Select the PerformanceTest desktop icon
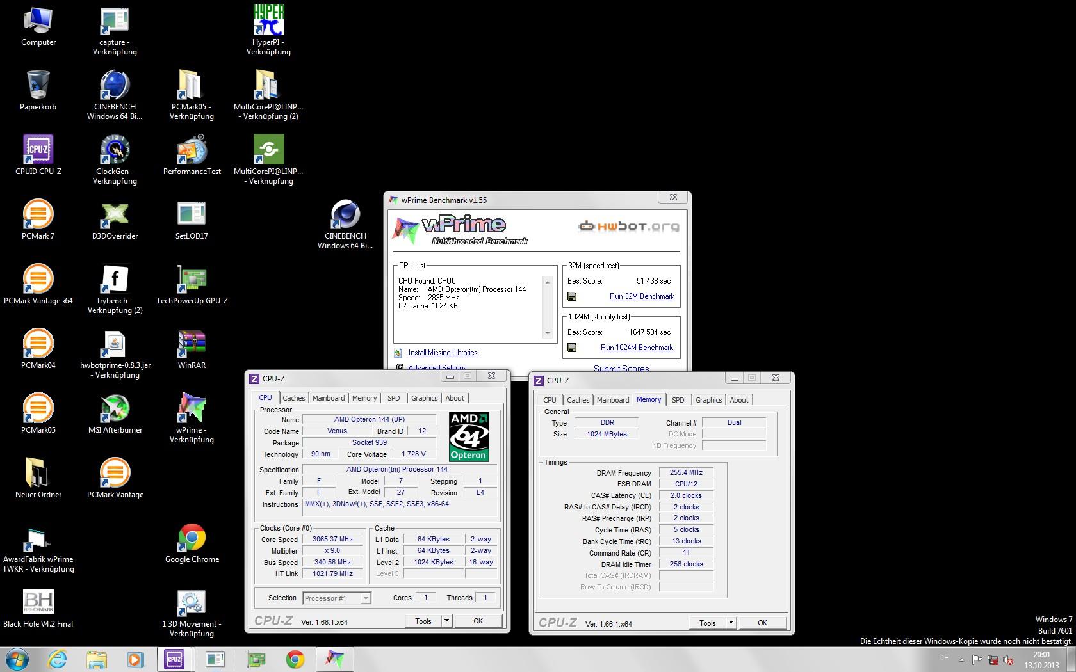Image resolution: width=1076 pixels, height=672 pixels. coord(192,156)
